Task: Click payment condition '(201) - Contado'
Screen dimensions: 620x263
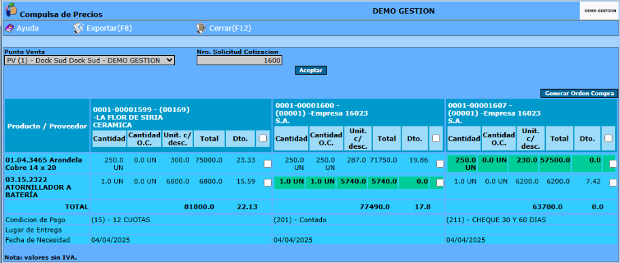Action: coord(300,220)
